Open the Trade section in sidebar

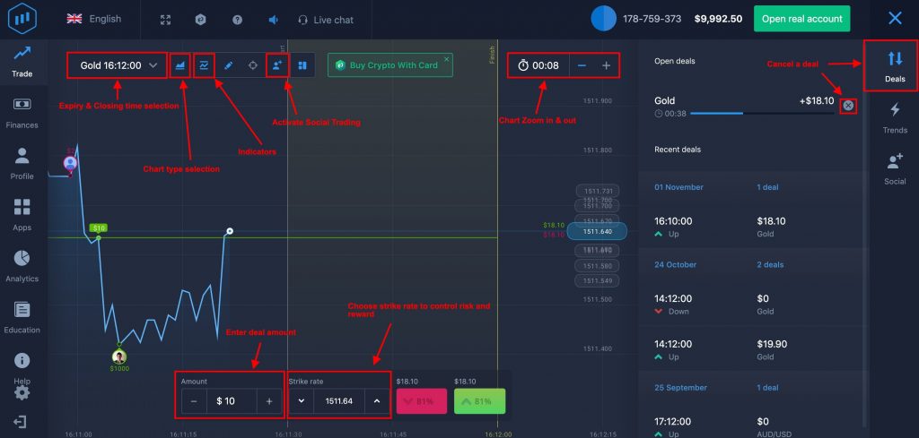[22, 62]
